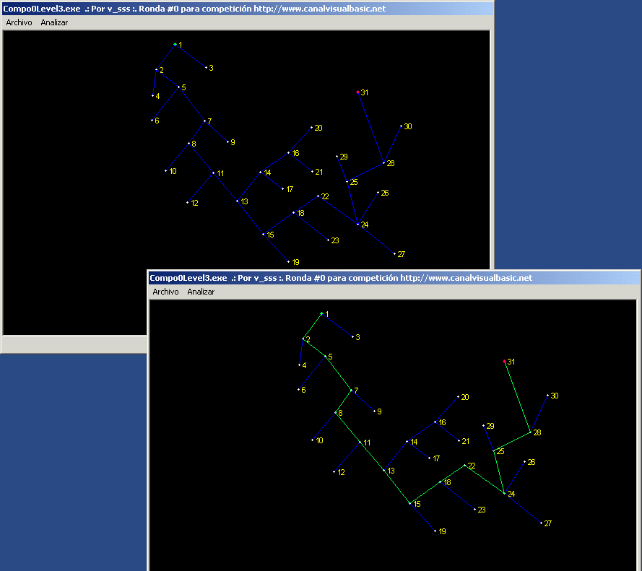The height and width of the screenshot is (571, 642).
Task: Select red node 31 in the back window
Action: coord(357,92)
